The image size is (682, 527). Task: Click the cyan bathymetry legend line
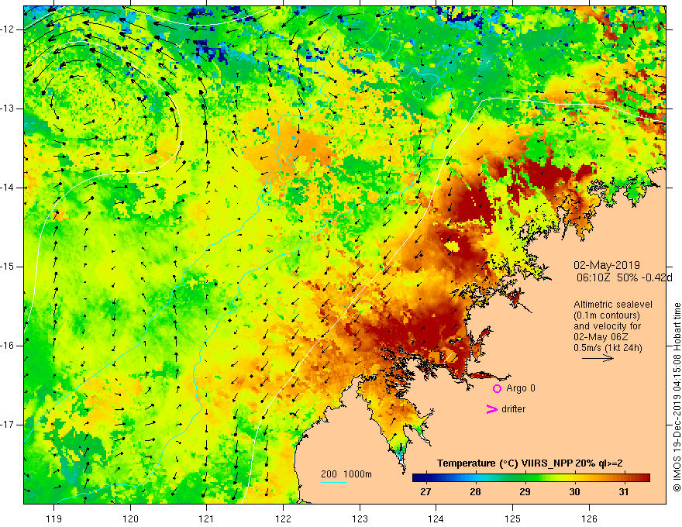(333, 482)
